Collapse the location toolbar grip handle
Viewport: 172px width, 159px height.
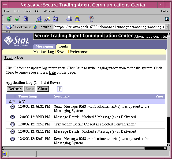(3, 27)
